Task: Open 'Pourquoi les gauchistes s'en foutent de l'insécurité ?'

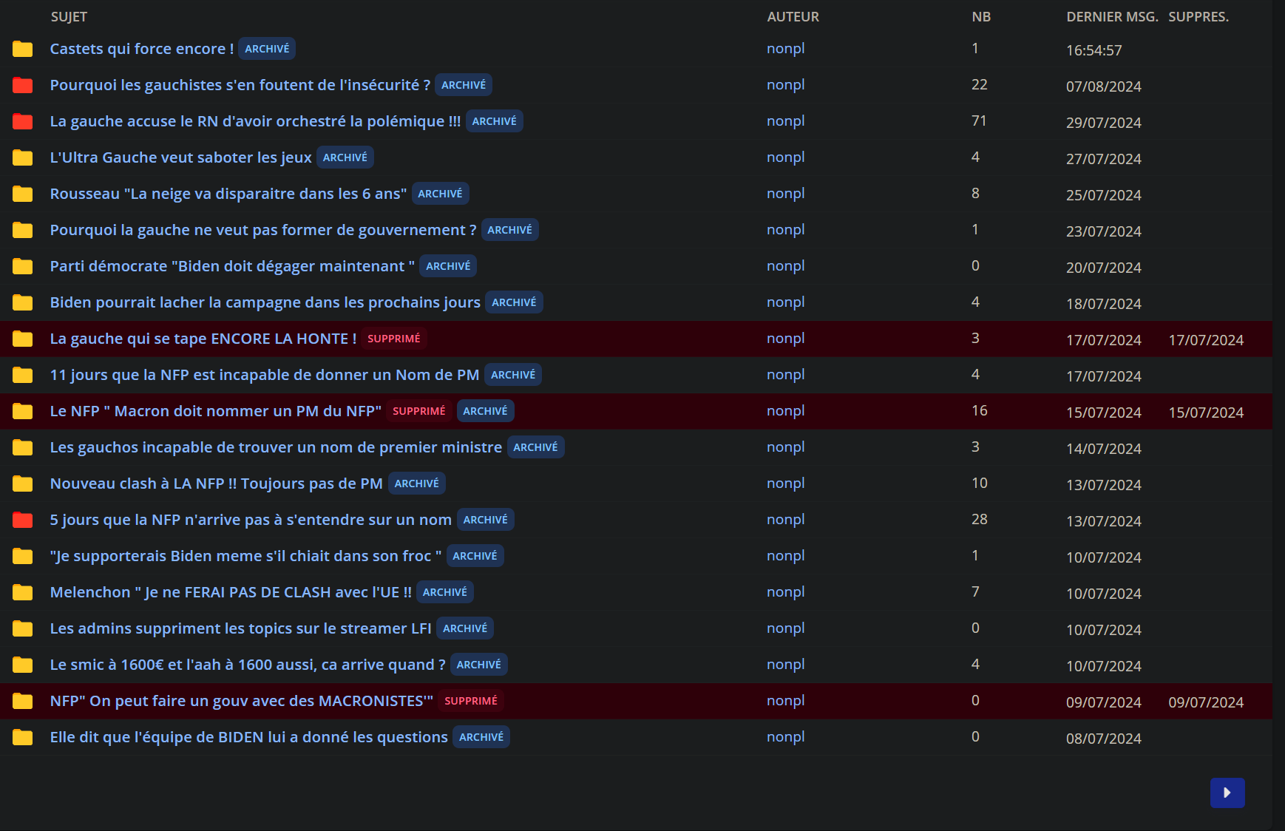Action: (240, 85)
